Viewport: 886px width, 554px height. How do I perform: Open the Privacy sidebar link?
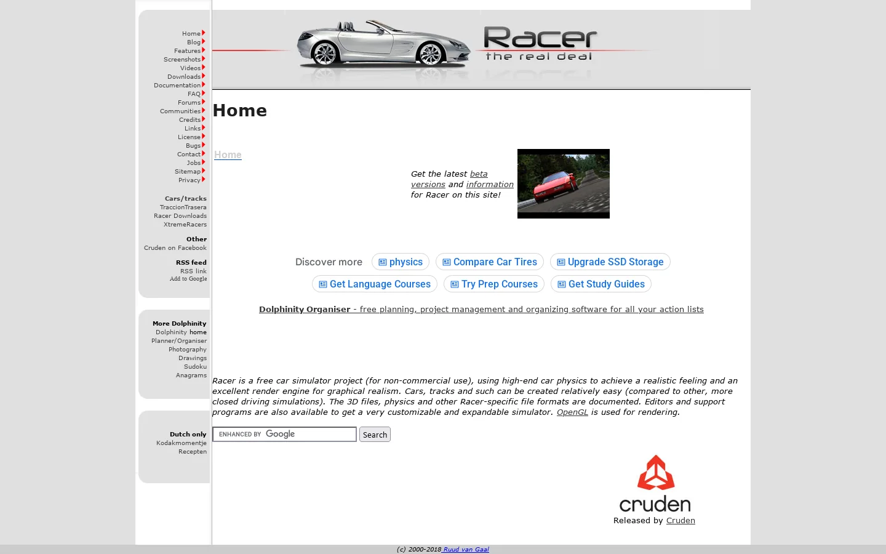(190, 180)
